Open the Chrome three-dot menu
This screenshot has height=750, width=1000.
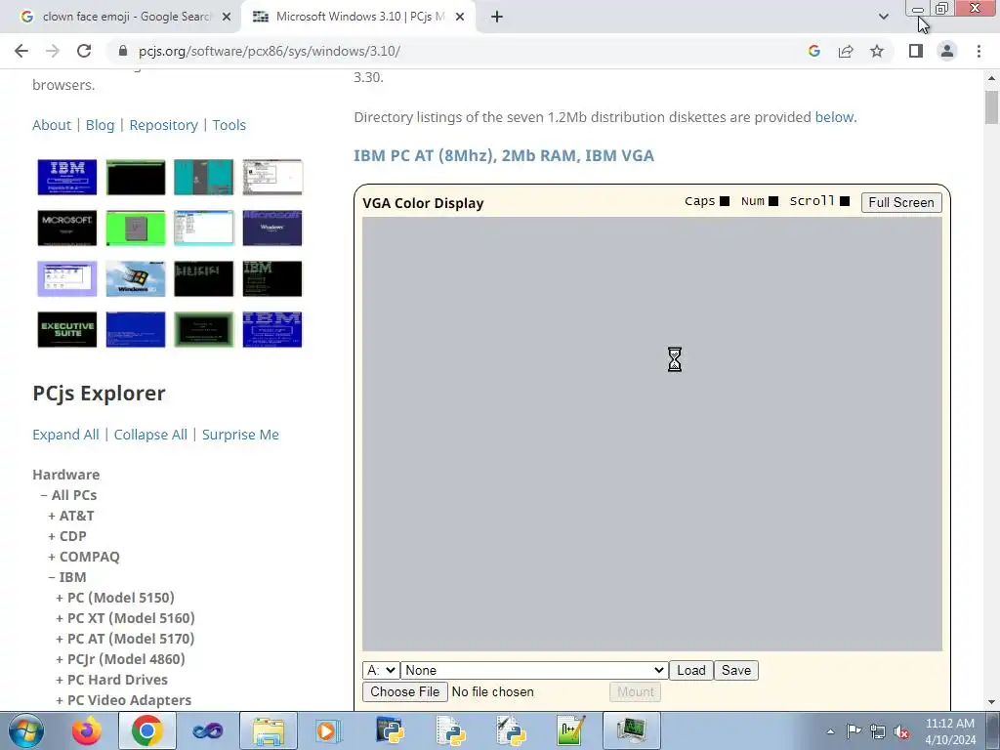pos(979,51)
